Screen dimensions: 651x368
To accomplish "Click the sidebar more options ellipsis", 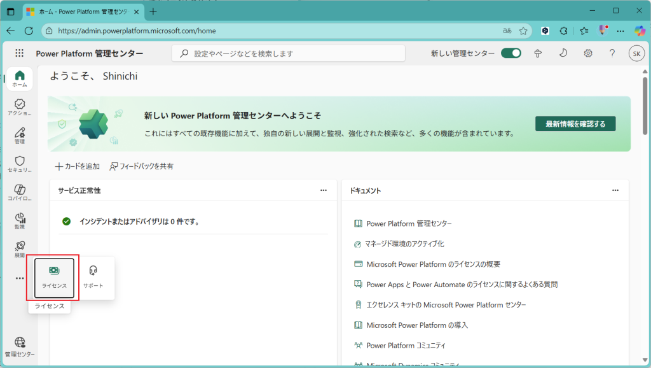I will [x=20, y=278].
